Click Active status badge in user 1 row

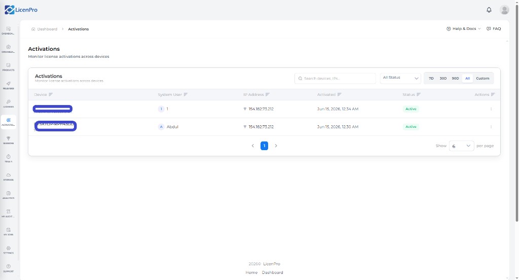click(411, 109)
